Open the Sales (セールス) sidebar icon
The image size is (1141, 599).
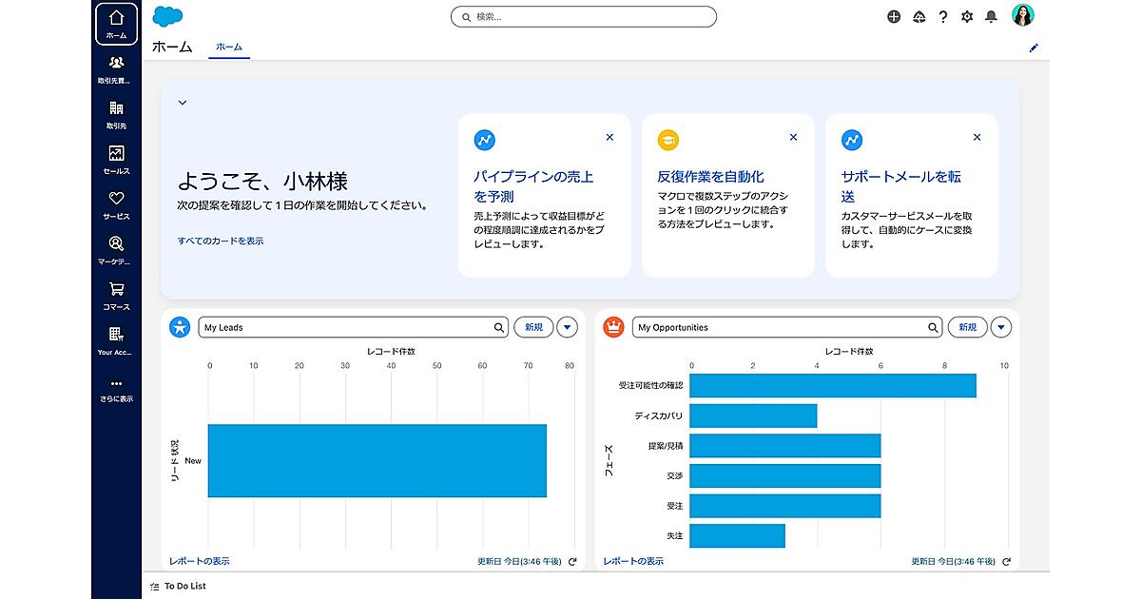click(x=116, y=159)
